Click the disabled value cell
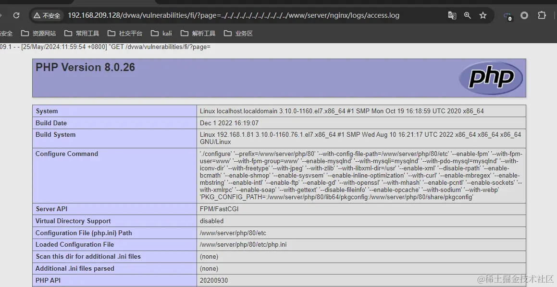557x287 pixels. coord(361,221)
